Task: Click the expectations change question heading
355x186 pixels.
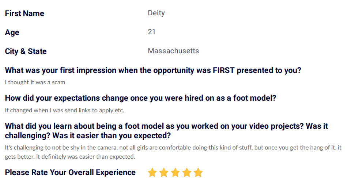Action: point(141,98)
